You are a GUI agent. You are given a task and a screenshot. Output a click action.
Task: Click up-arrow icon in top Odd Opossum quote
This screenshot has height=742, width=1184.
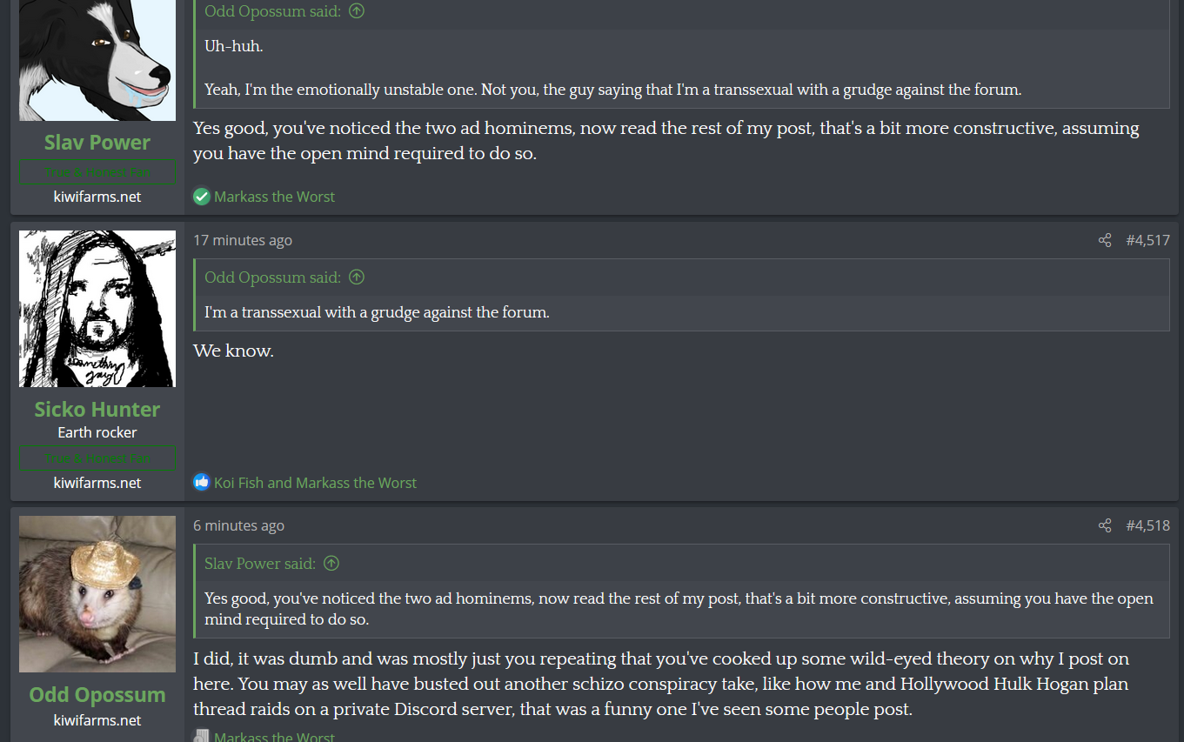tap(356, 11)
